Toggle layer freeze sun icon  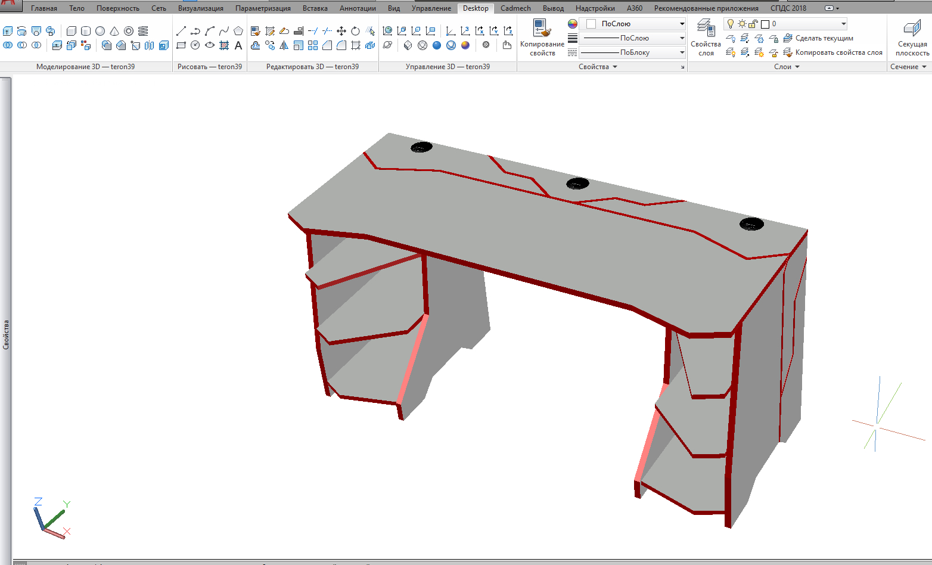(x=742, y=24)
